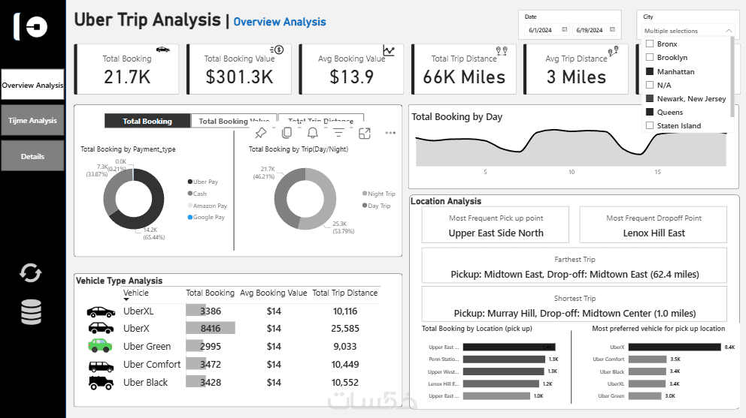Click dollar icon on Total Booking Value card
Screen dimensions: 746x418
coord(277,50)
